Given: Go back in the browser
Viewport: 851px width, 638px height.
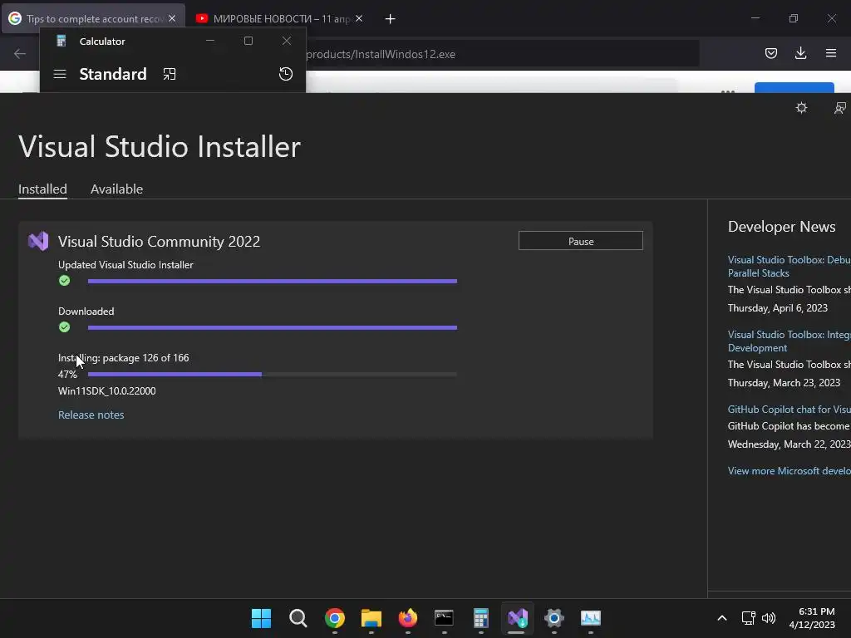Looking at the screenshot, I should coord(20,54).
